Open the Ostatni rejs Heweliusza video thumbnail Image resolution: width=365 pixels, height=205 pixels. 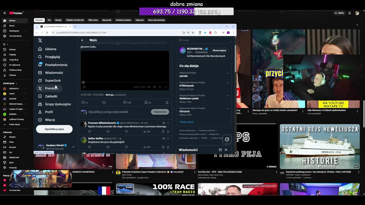pyautogui.click(x=320, y=147)
